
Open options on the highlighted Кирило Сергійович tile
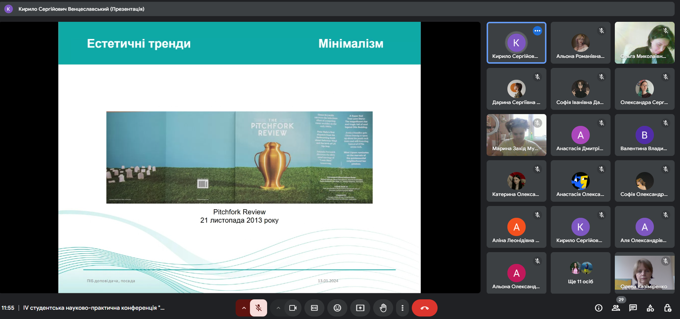coord(537,31)
